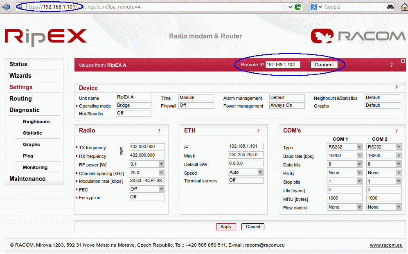408x254 pixels.
Task: Click the Encryption field
Action: click(147, 197)
